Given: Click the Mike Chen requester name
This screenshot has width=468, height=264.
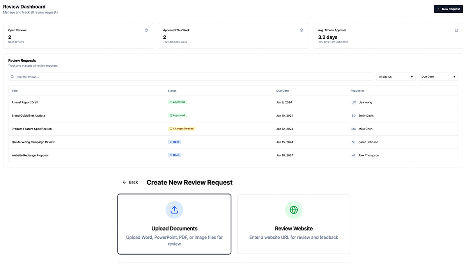Looking at the screenshot, I should (365, 129).
